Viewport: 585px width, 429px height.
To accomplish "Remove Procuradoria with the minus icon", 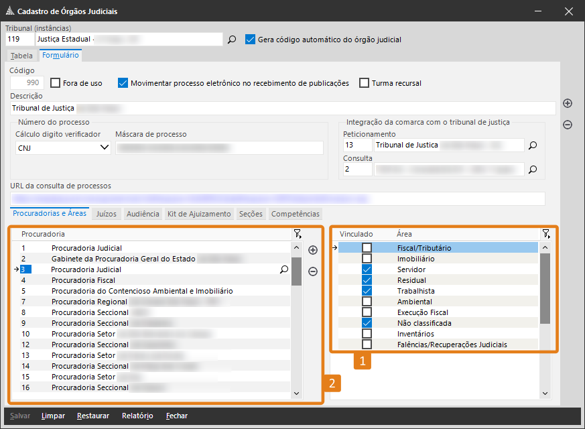I will point(312,271).
